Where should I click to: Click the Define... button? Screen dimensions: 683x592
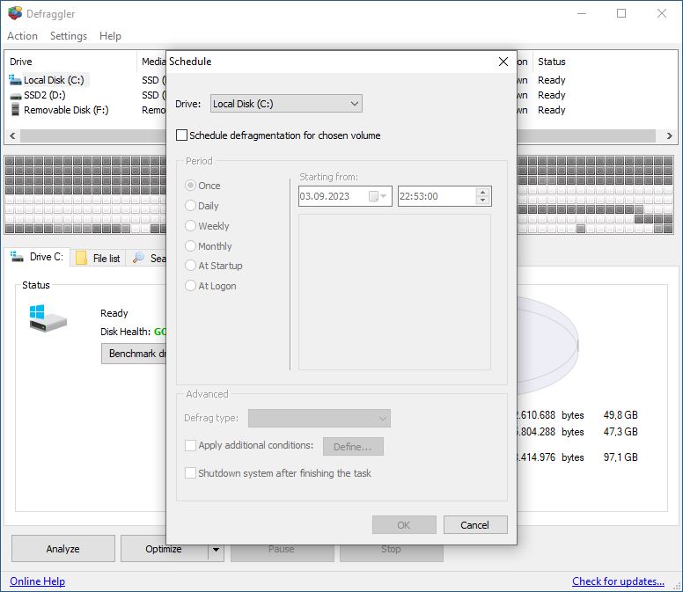[x=353, y=447]
